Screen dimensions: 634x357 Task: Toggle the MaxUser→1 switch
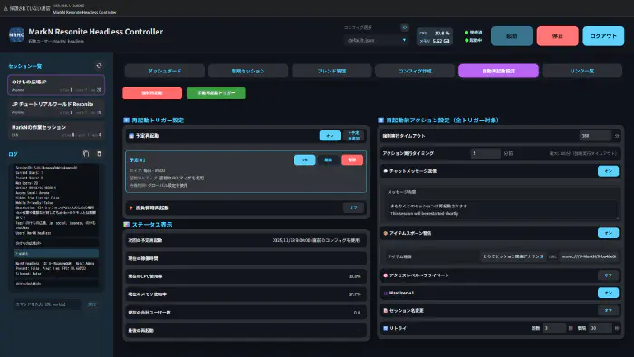click(x=608, y=293)
